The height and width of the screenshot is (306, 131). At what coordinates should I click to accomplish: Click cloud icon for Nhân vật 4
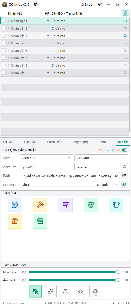[125, 36]
